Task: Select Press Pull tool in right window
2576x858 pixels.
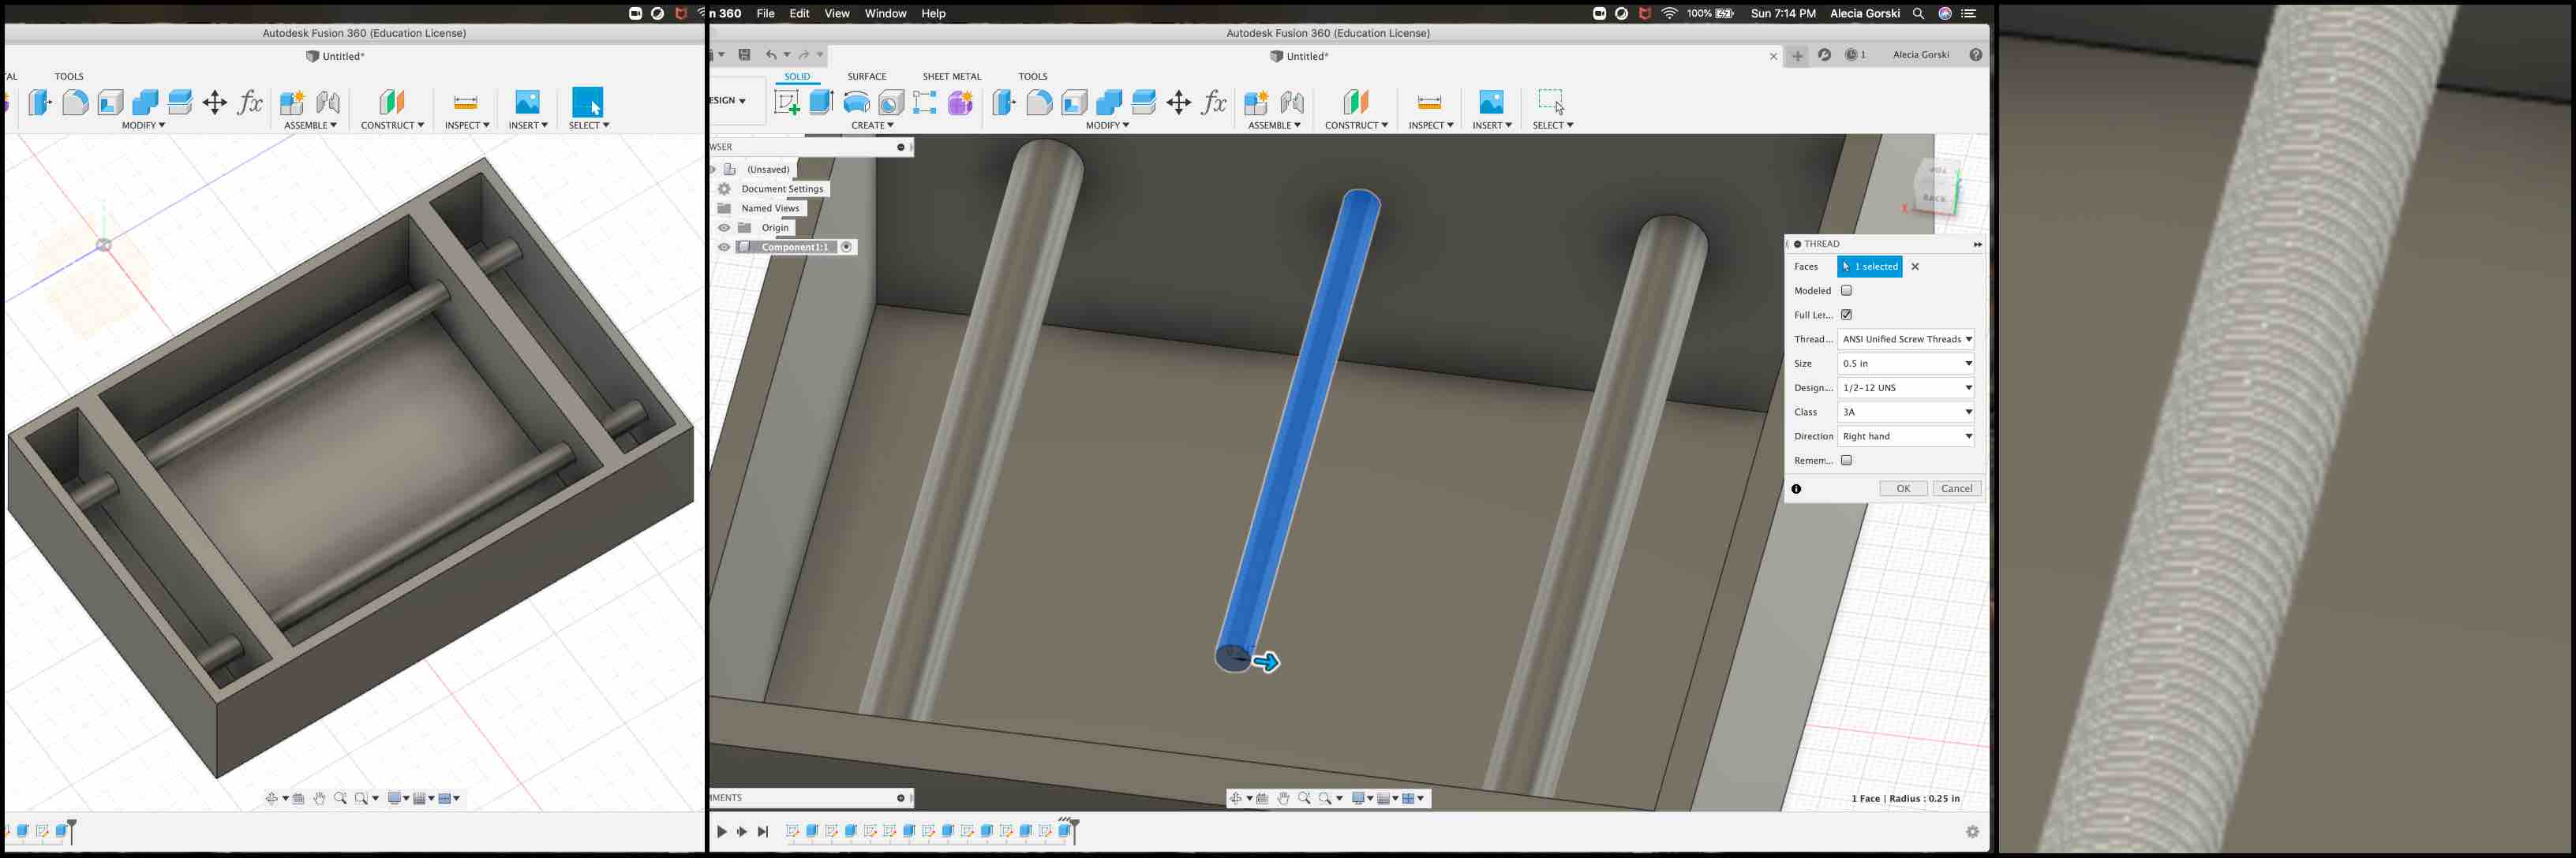Action: (x=1004, y=102)
